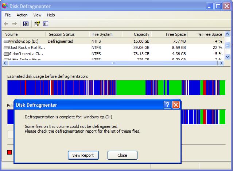Viewport: 233px width, 171px height.
Task: Click the volume list scroll down arrow
Action: [x=228, y=57]
